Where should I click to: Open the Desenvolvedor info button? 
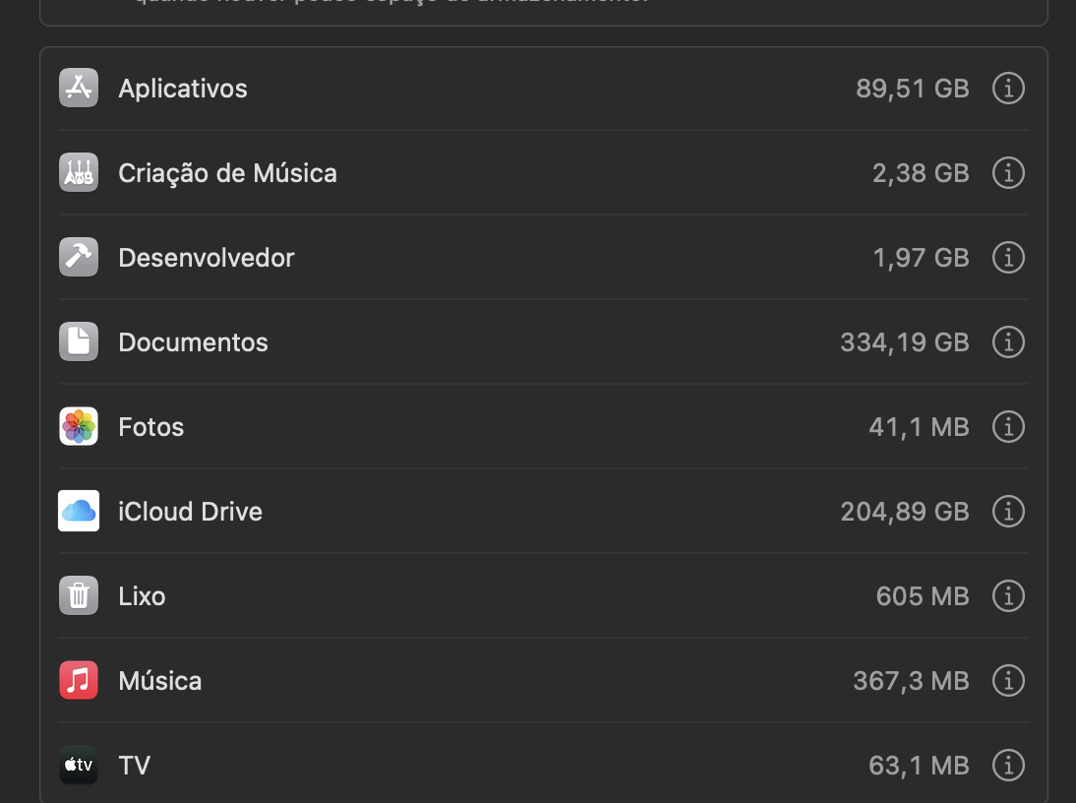tap(1008, 258)
